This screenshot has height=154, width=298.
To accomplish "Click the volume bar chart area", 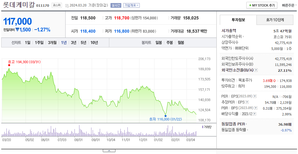I will 99,130.
